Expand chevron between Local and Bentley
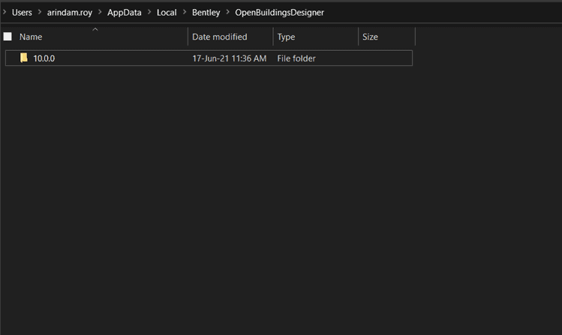562x335 pixels. coord(185,13)
